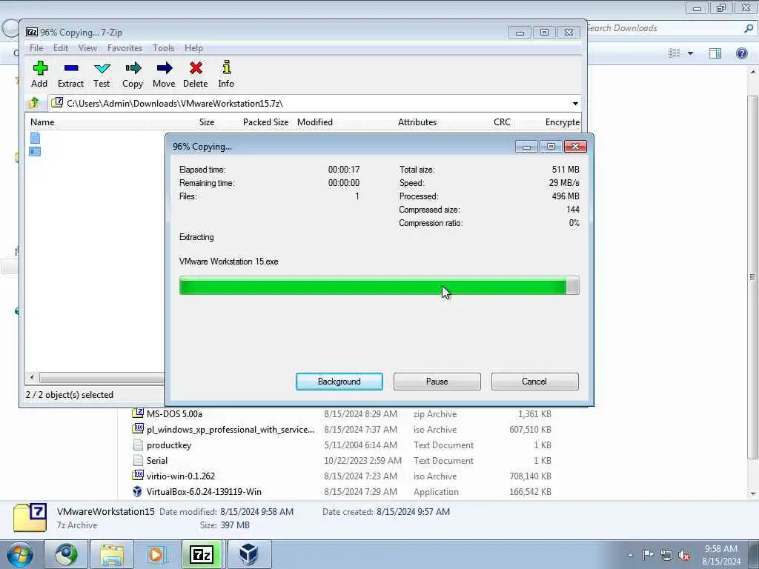Sort by Attributes column header
This screenshot has width=759, height=569.
[x=417, y=122]
